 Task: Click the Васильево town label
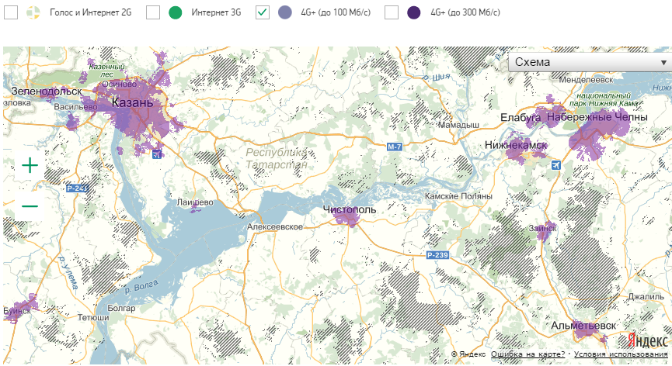[76, 106]
